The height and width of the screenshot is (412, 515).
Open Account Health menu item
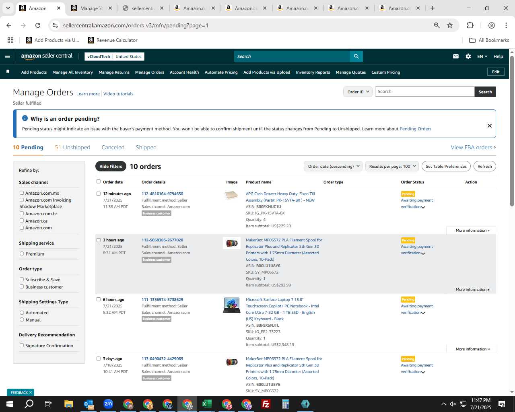[184, 72]
